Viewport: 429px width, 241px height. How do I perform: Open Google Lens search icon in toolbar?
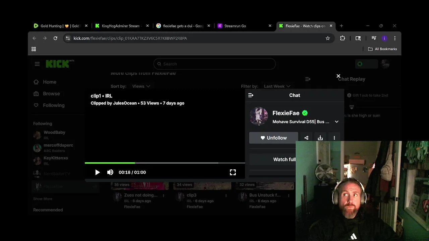tap(358, 38)
